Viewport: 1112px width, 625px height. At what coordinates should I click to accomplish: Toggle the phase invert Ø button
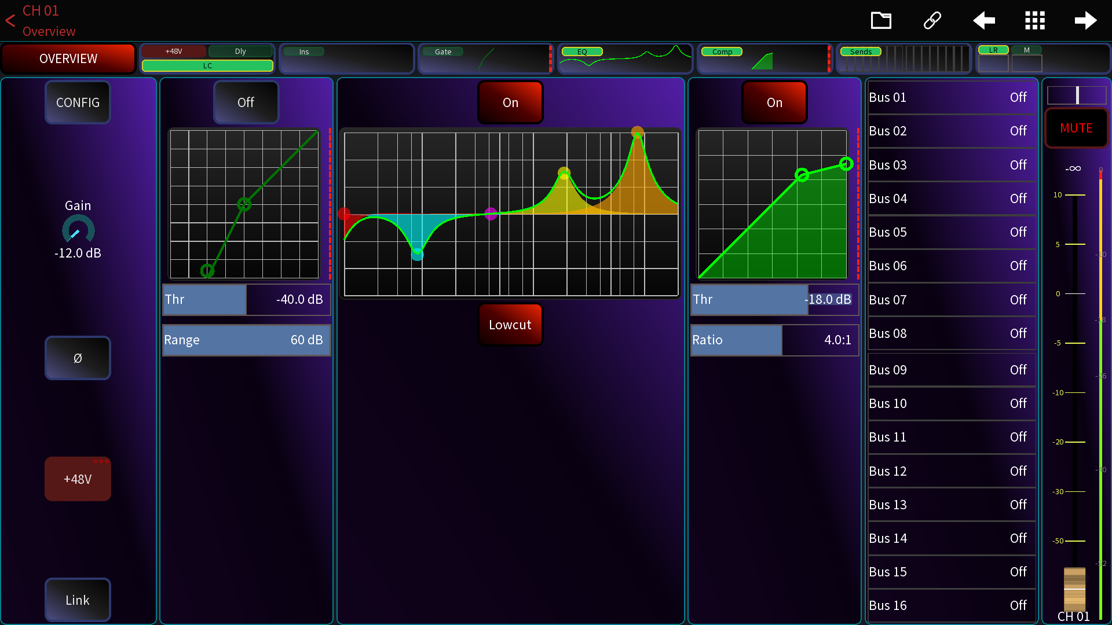78,358
